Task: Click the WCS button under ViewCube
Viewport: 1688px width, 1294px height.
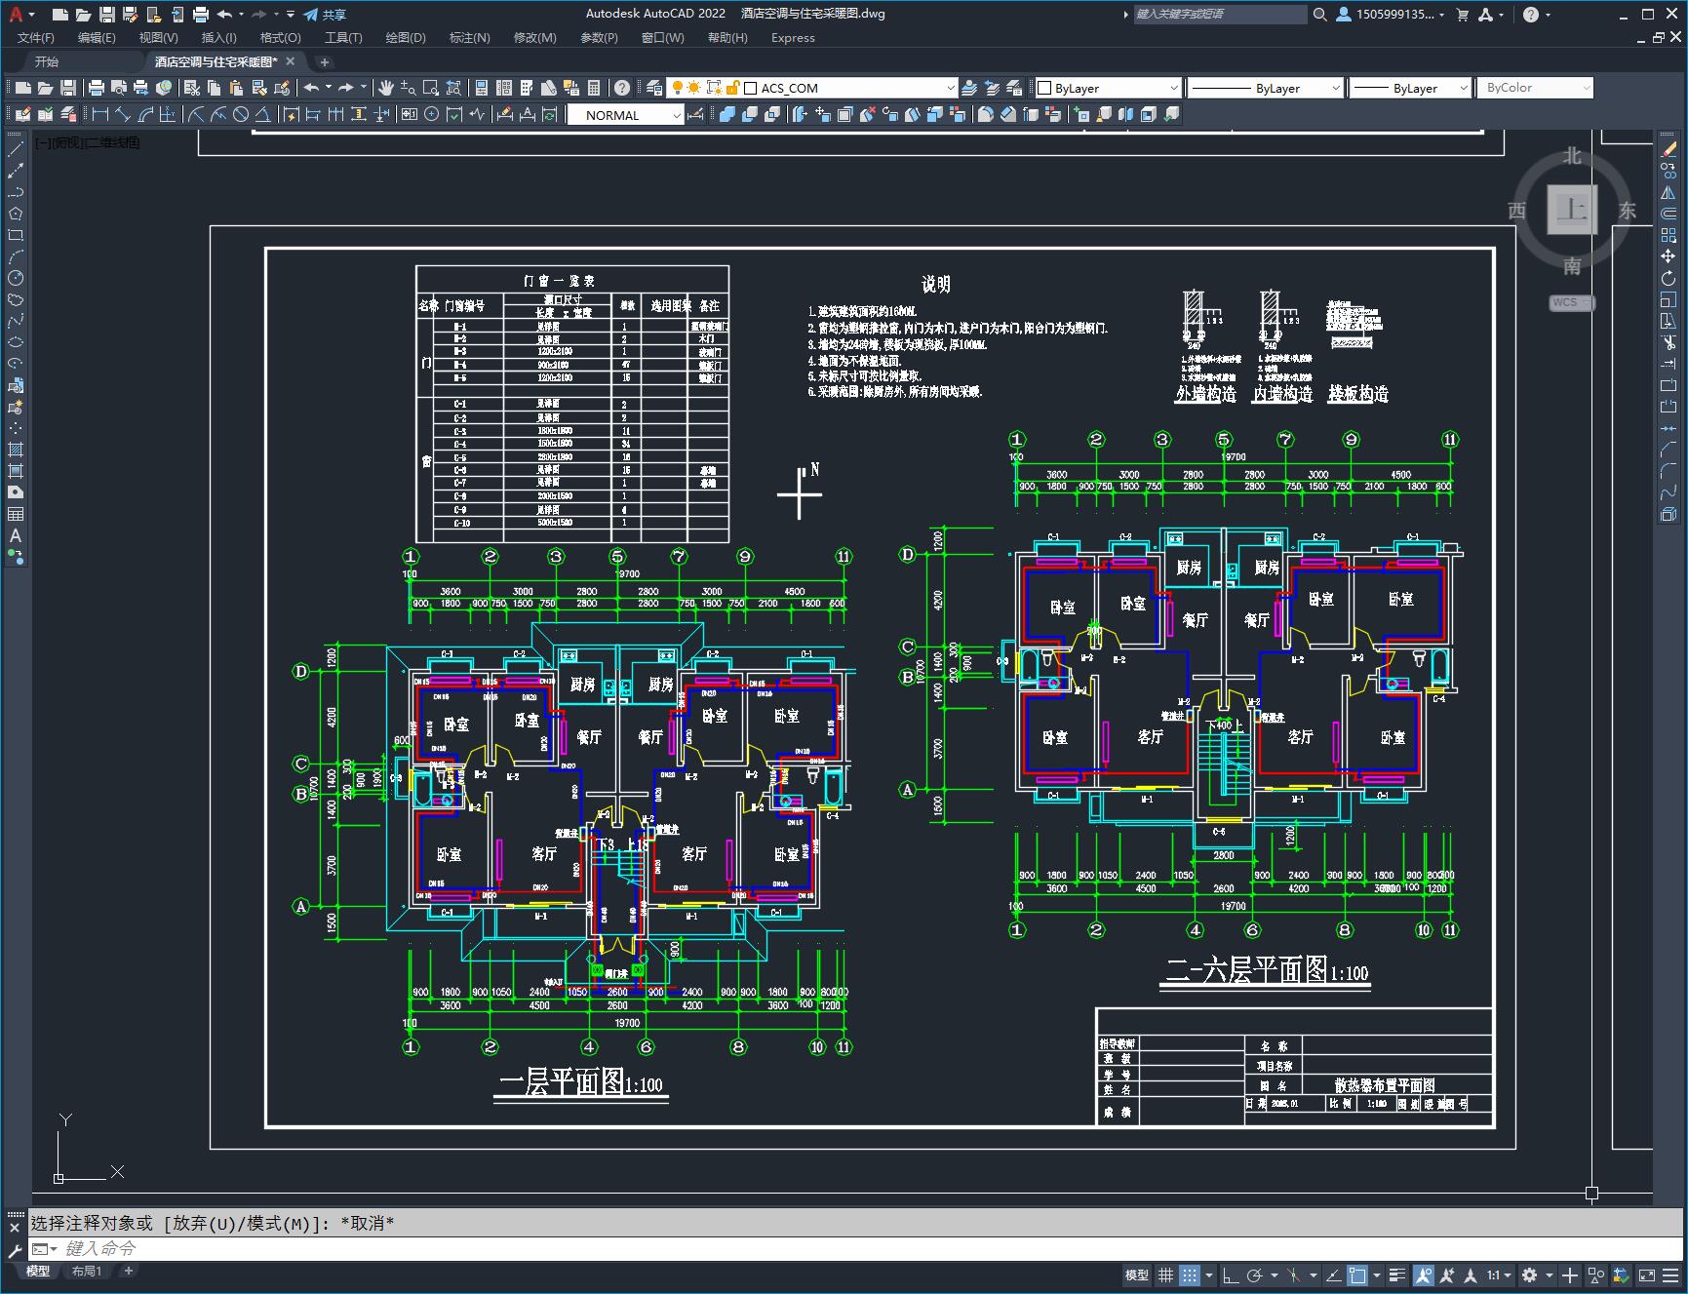Action: [x=1571, y=302]
